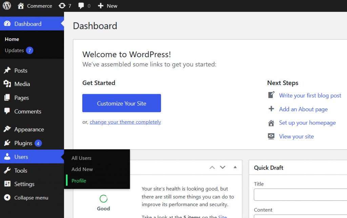Click the Posts pushpin icon
The image size is (347, 218).
tap(7, 70)
